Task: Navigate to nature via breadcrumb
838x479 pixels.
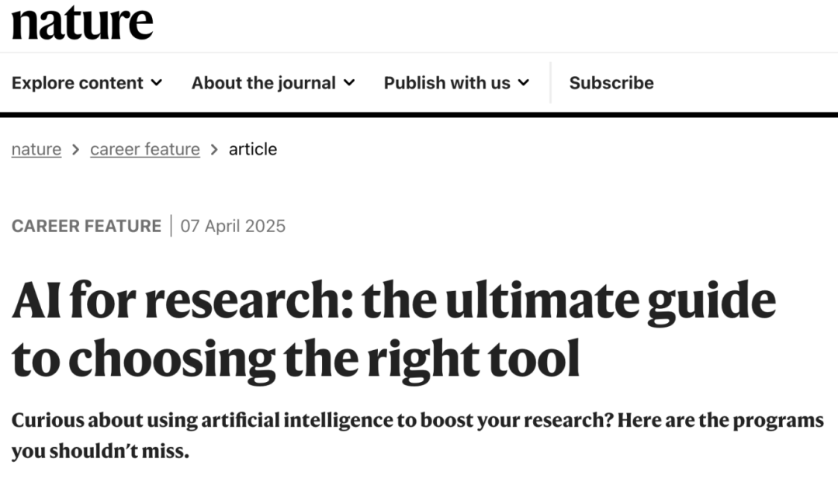Action: [x=36, y=148]
